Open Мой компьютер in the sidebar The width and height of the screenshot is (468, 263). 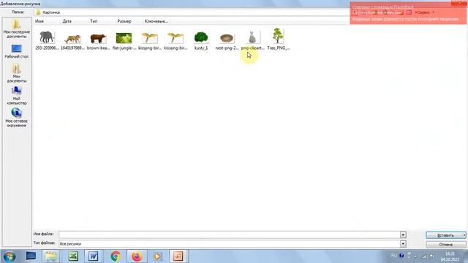[x=17, y=96]
